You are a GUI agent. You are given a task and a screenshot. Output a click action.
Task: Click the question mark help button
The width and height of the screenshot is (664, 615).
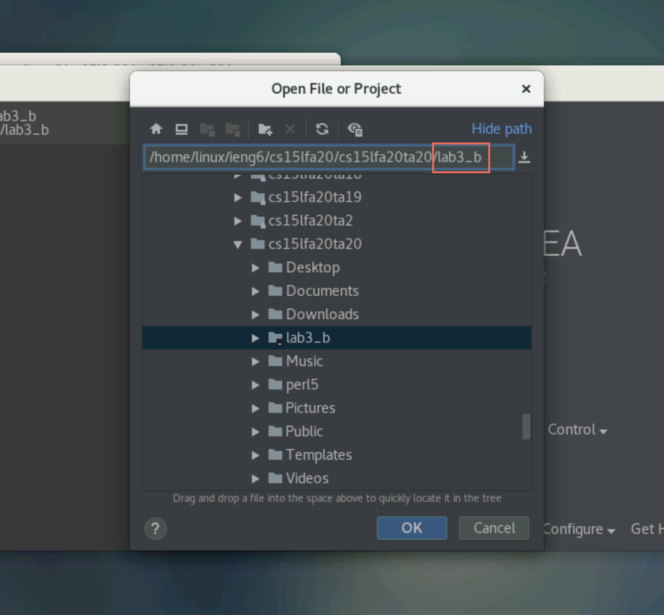pos(156,529)
